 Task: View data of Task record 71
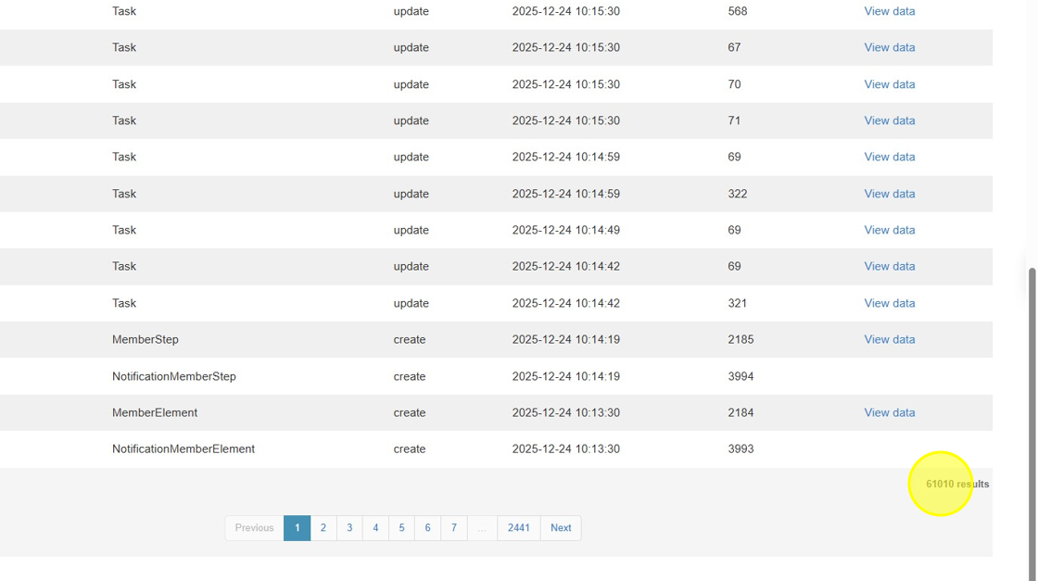(889, 120)
